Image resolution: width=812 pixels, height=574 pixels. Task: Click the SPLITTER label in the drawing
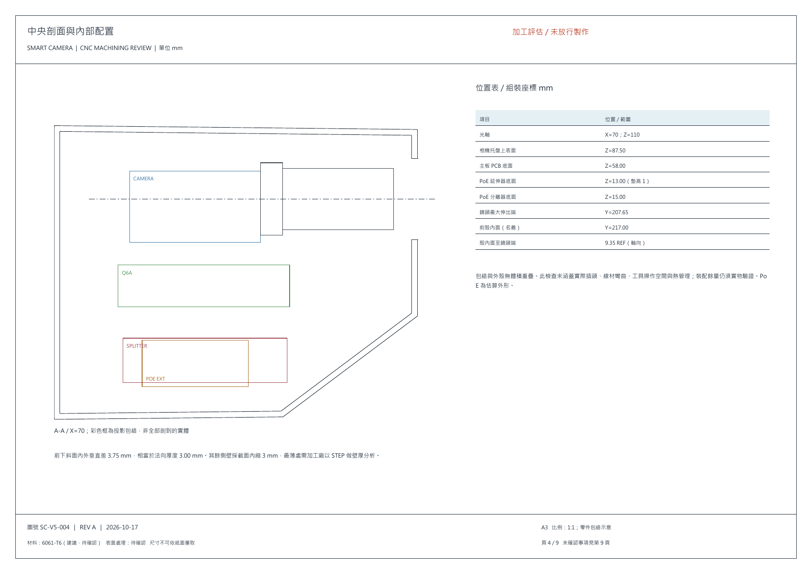tap(137, 346)
